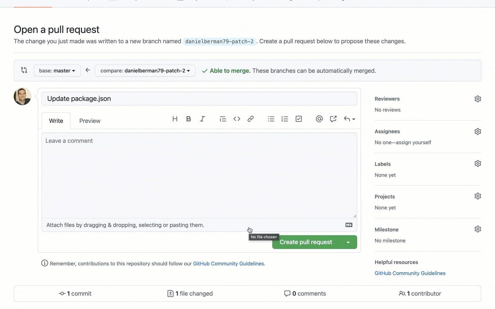
Task: Insert heading with the H icon
Action: pyautogui.click(x=175, y=119)
